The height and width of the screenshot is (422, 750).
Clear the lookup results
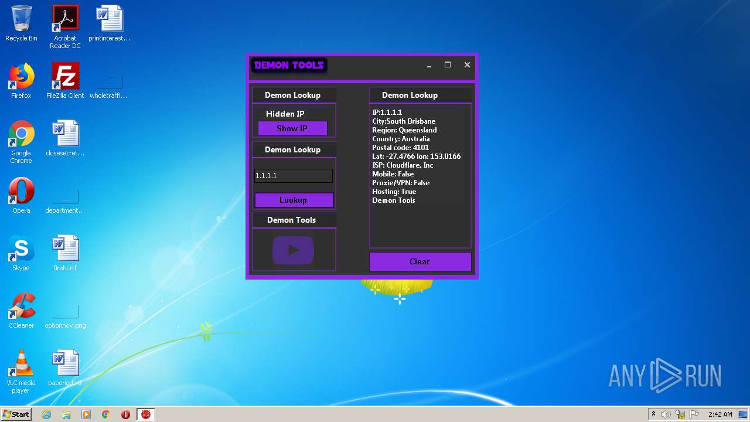click(420, 261)
